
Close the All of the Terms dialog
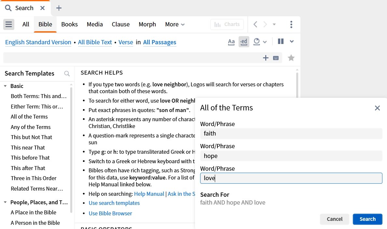(x=377, y=108)
